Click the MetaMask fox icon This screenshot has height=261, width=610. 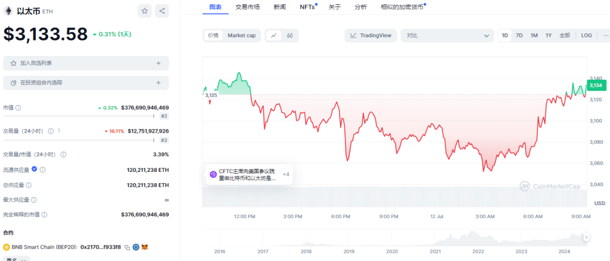point(144,247)
